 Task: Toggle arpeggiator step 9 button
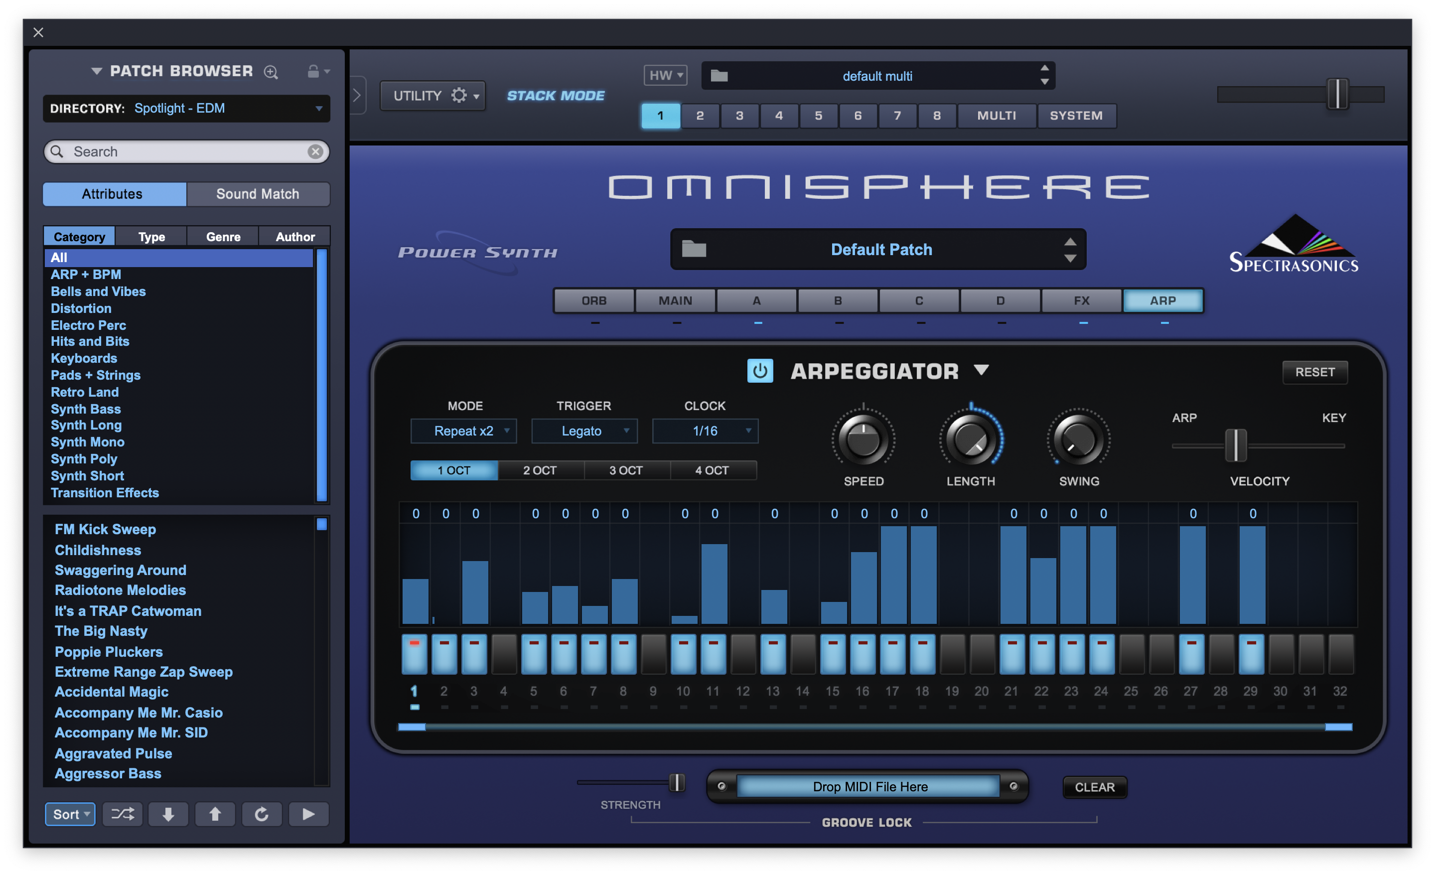[x=653, y=655]
